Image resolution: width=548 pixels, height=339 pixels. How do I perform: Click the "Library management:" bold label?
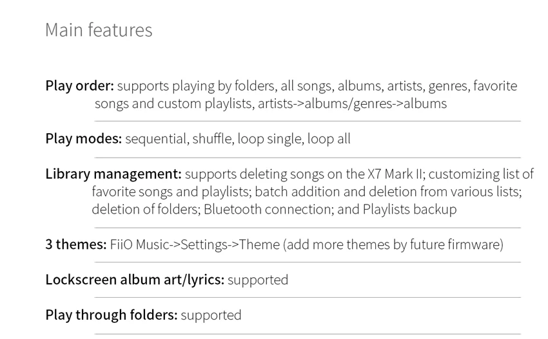(113, 174)
